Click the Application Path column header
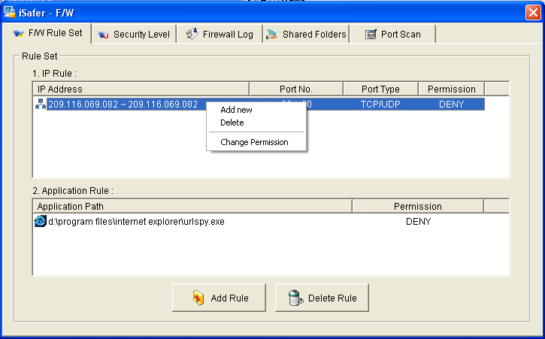Screen dimensions: 545x339 192,206
